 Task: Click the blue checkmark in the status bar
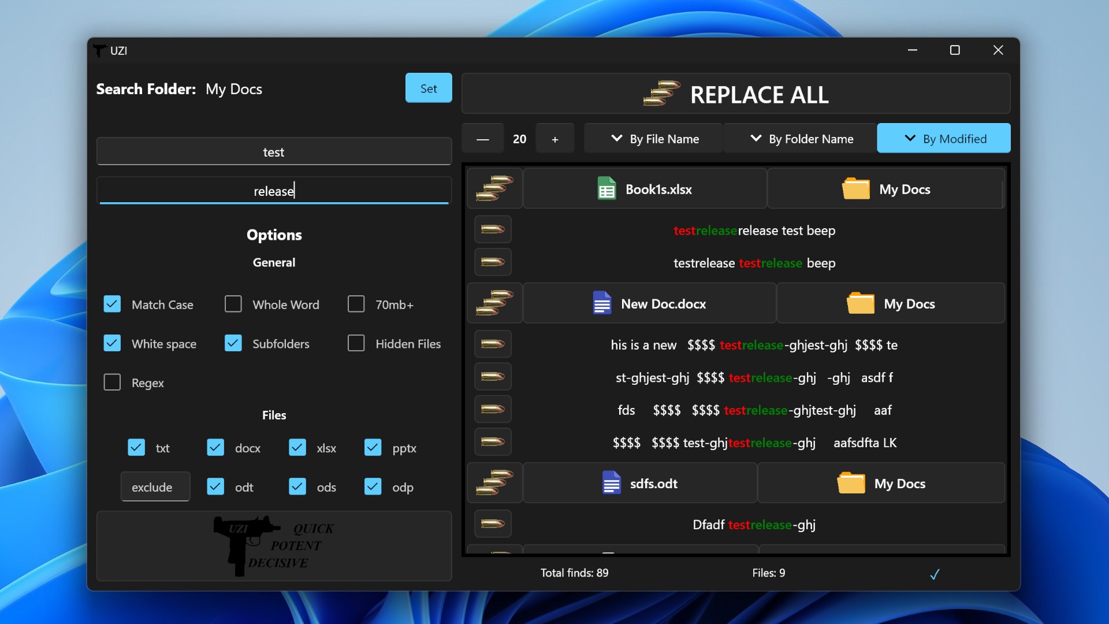[935, 574]
